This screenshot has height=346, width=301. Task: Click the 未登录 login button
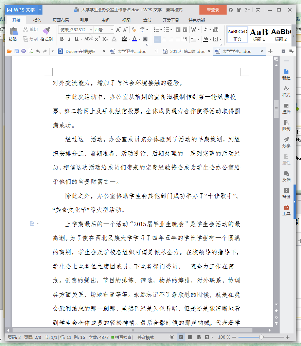(x=213, y=10)
